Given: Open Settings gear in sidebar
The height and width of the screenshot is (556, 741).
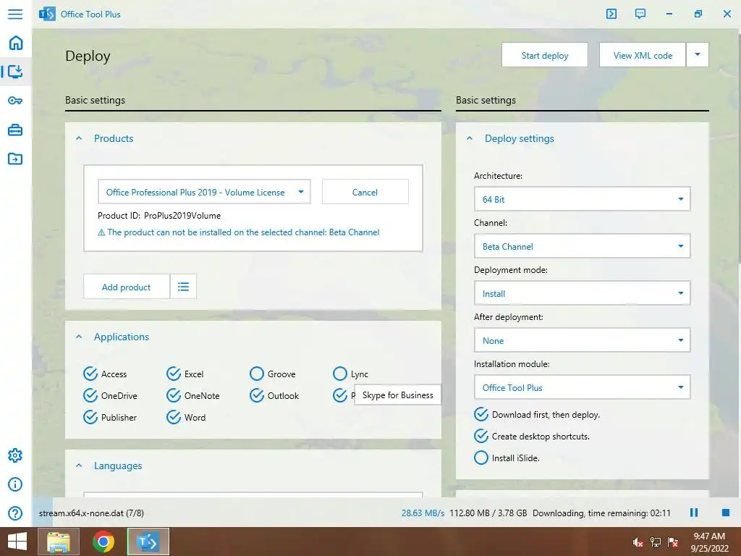Looking at the screenshot, I should [x=15, y=455].
